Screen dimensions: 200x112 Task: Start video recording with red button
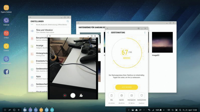tap(65, 95)
